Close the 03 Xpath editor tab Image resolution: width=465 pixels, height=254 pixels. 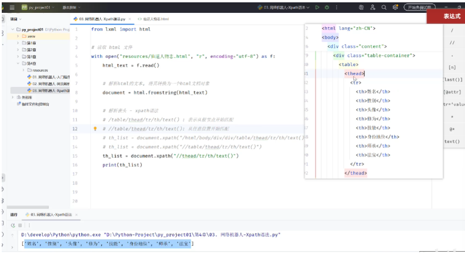click(129, 19)
